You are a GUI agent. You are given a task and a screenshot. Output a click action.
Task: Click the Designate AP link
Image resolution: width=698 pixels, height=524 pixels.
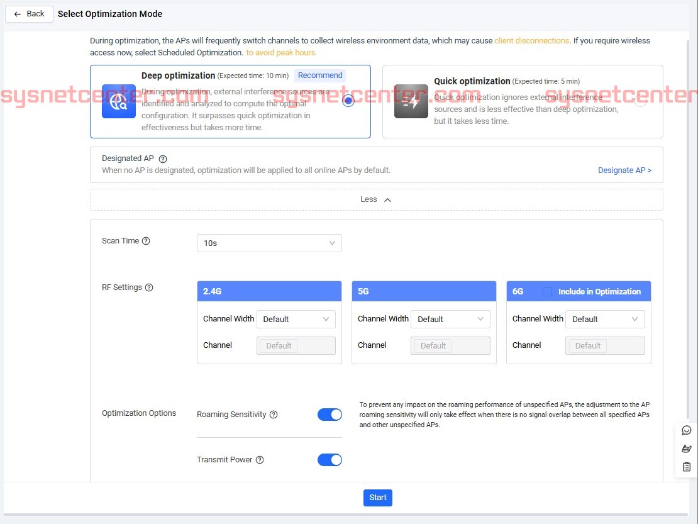pyautogui.click(x=624, y=170)
